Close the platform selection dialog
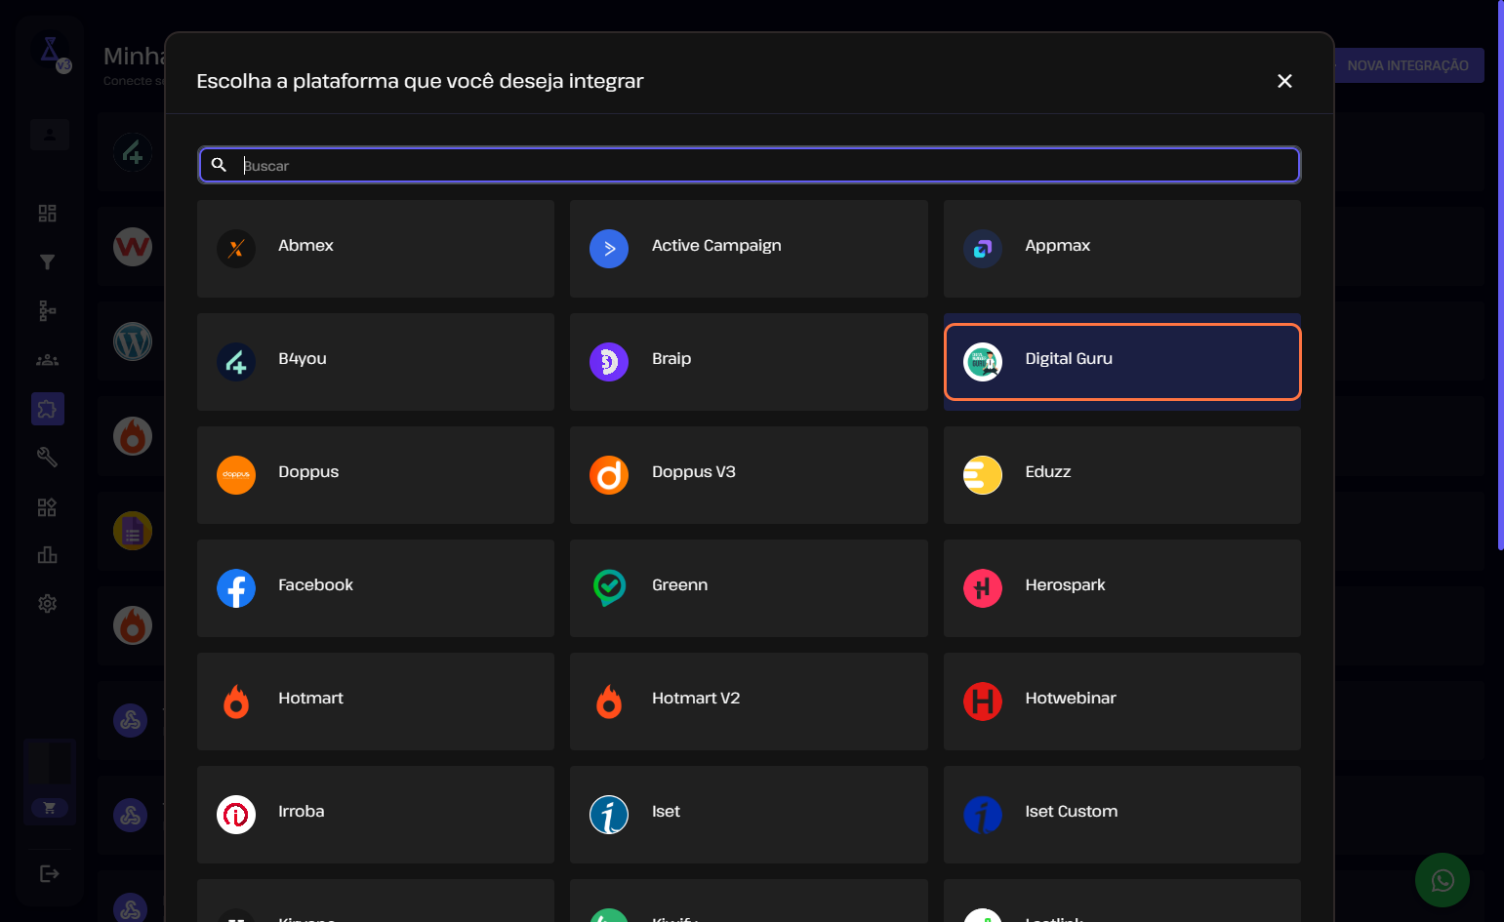This screenshot has width=1504, height=922. point(1284,81)
